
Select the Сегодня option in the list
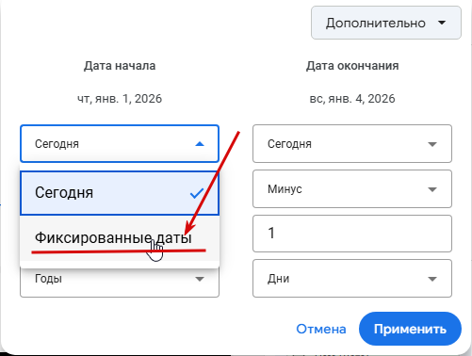[120, 193]
